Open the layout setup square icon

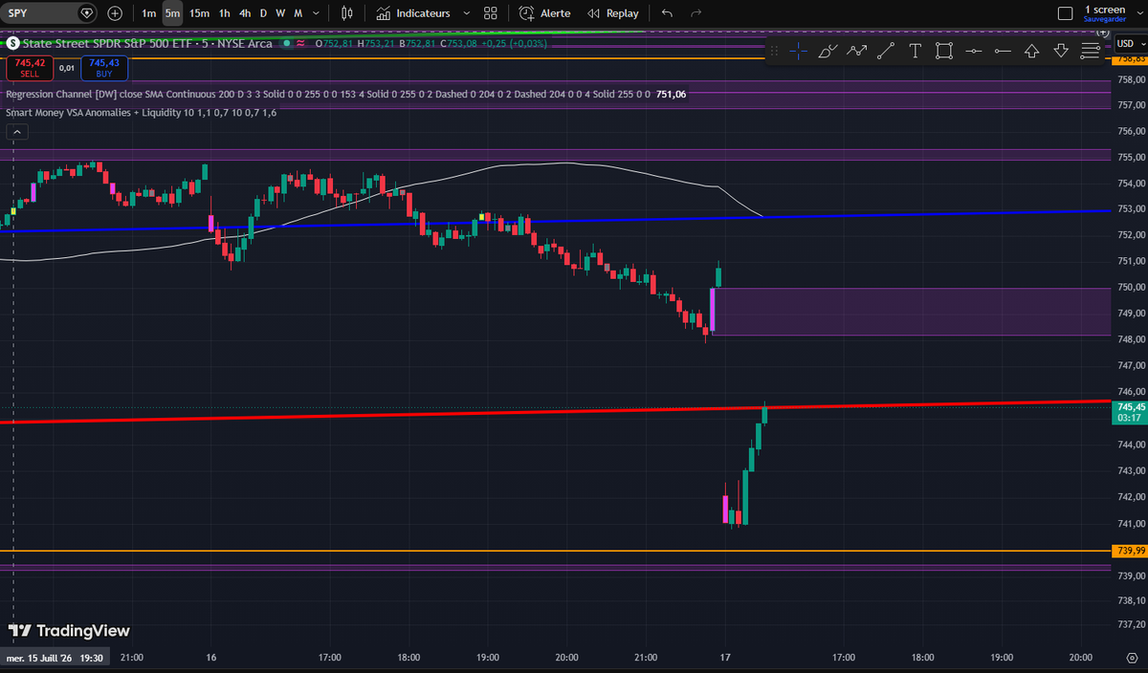click(1065, 13)
